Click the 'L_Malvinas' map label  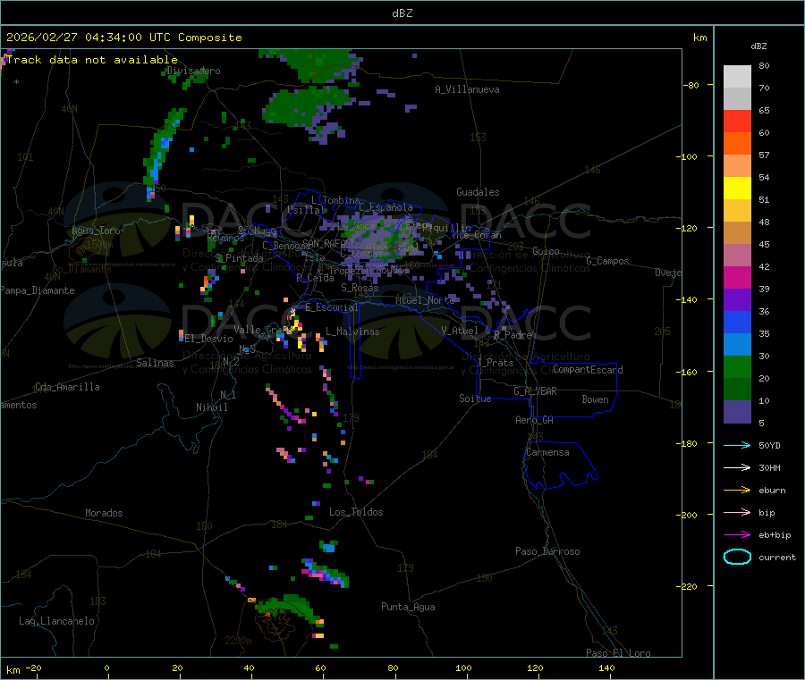pos(352,332)
